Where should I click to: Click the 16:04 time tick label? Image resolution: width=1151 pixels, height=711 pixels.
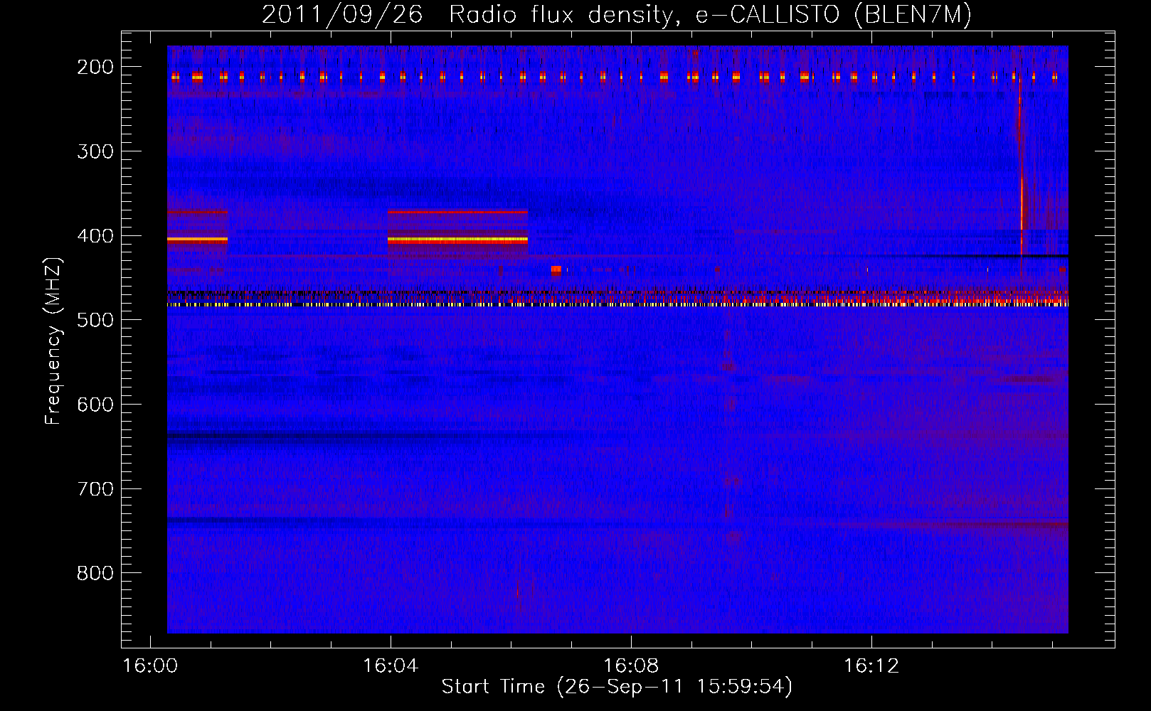pyautogui.click(x=391, y=666)
